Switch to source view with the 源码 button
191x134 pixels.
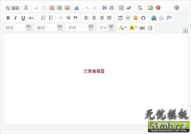pos(12,8)
